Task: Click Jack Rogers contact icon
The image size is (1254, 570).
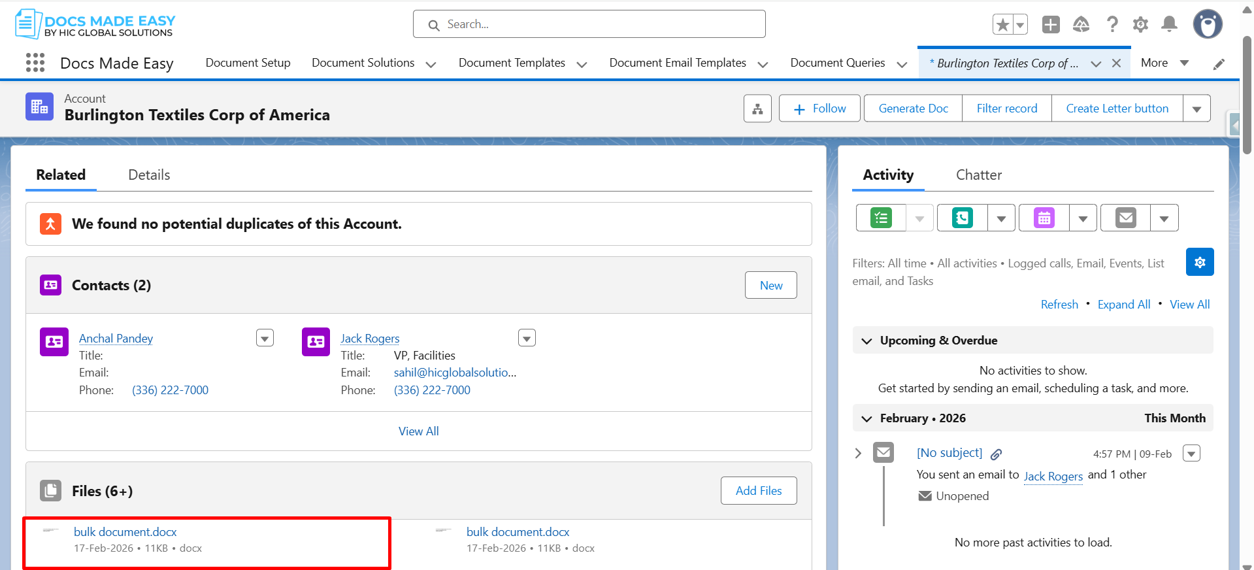Action: click(316, 342)
